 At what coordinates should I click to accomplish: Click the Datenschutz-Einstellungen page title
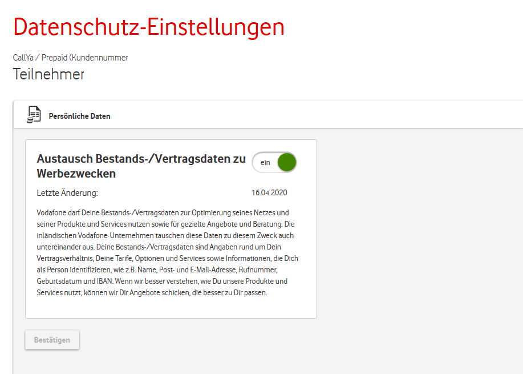(x=149, y=27)
